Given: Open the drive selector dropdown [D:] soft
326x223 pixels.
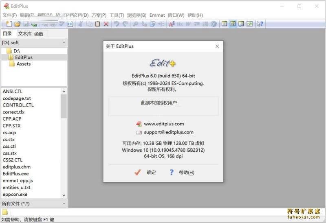Looking at the screenshot, I should 34,42.
